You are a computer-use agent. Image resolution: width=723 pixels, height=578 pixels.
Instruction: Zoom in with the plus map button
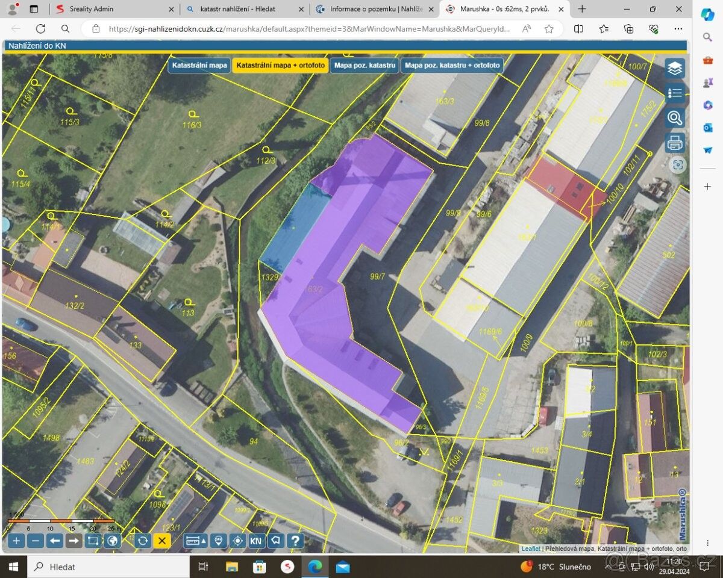pyautogui.click(x=16, y=541)
